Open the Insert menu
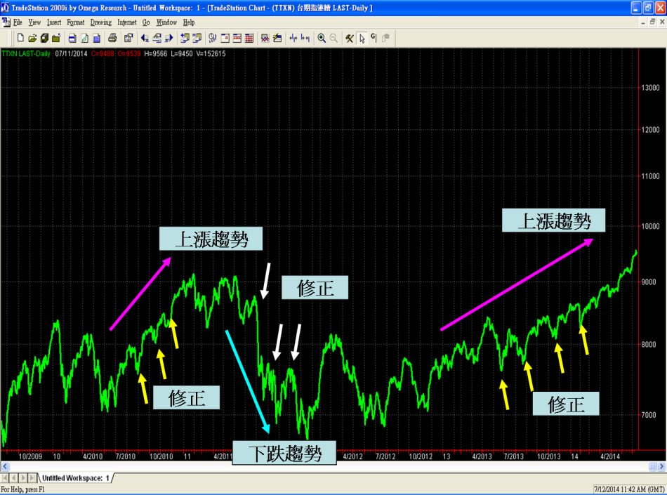 pos(54,22)
